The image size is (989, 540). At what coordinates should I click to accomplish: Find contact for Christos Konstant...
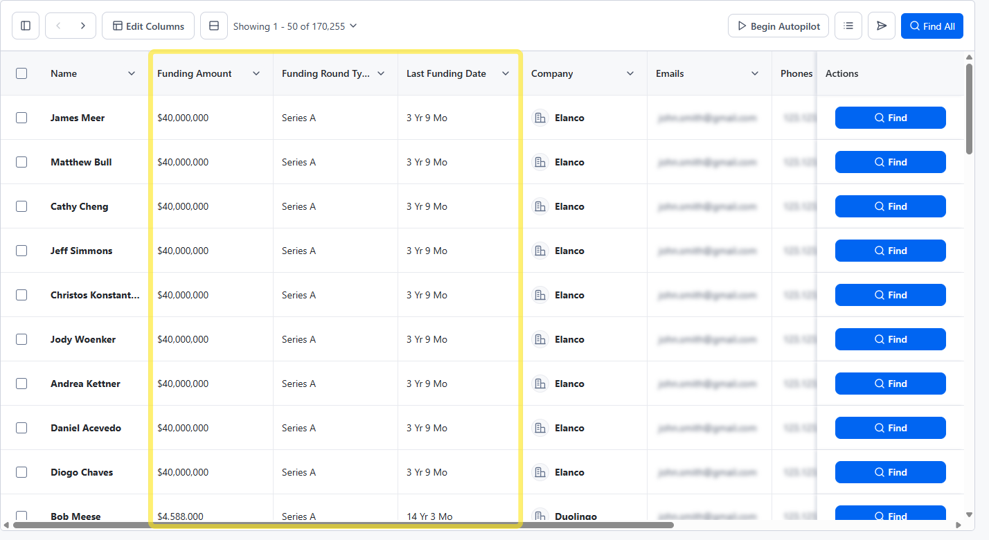(x=891, y=295)
